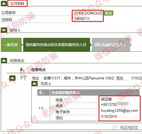Click the date 7/16/2019 in the contact row
The width and height of the screenshot is (142, 134).
pyautogui.click(x=109, y=116)
